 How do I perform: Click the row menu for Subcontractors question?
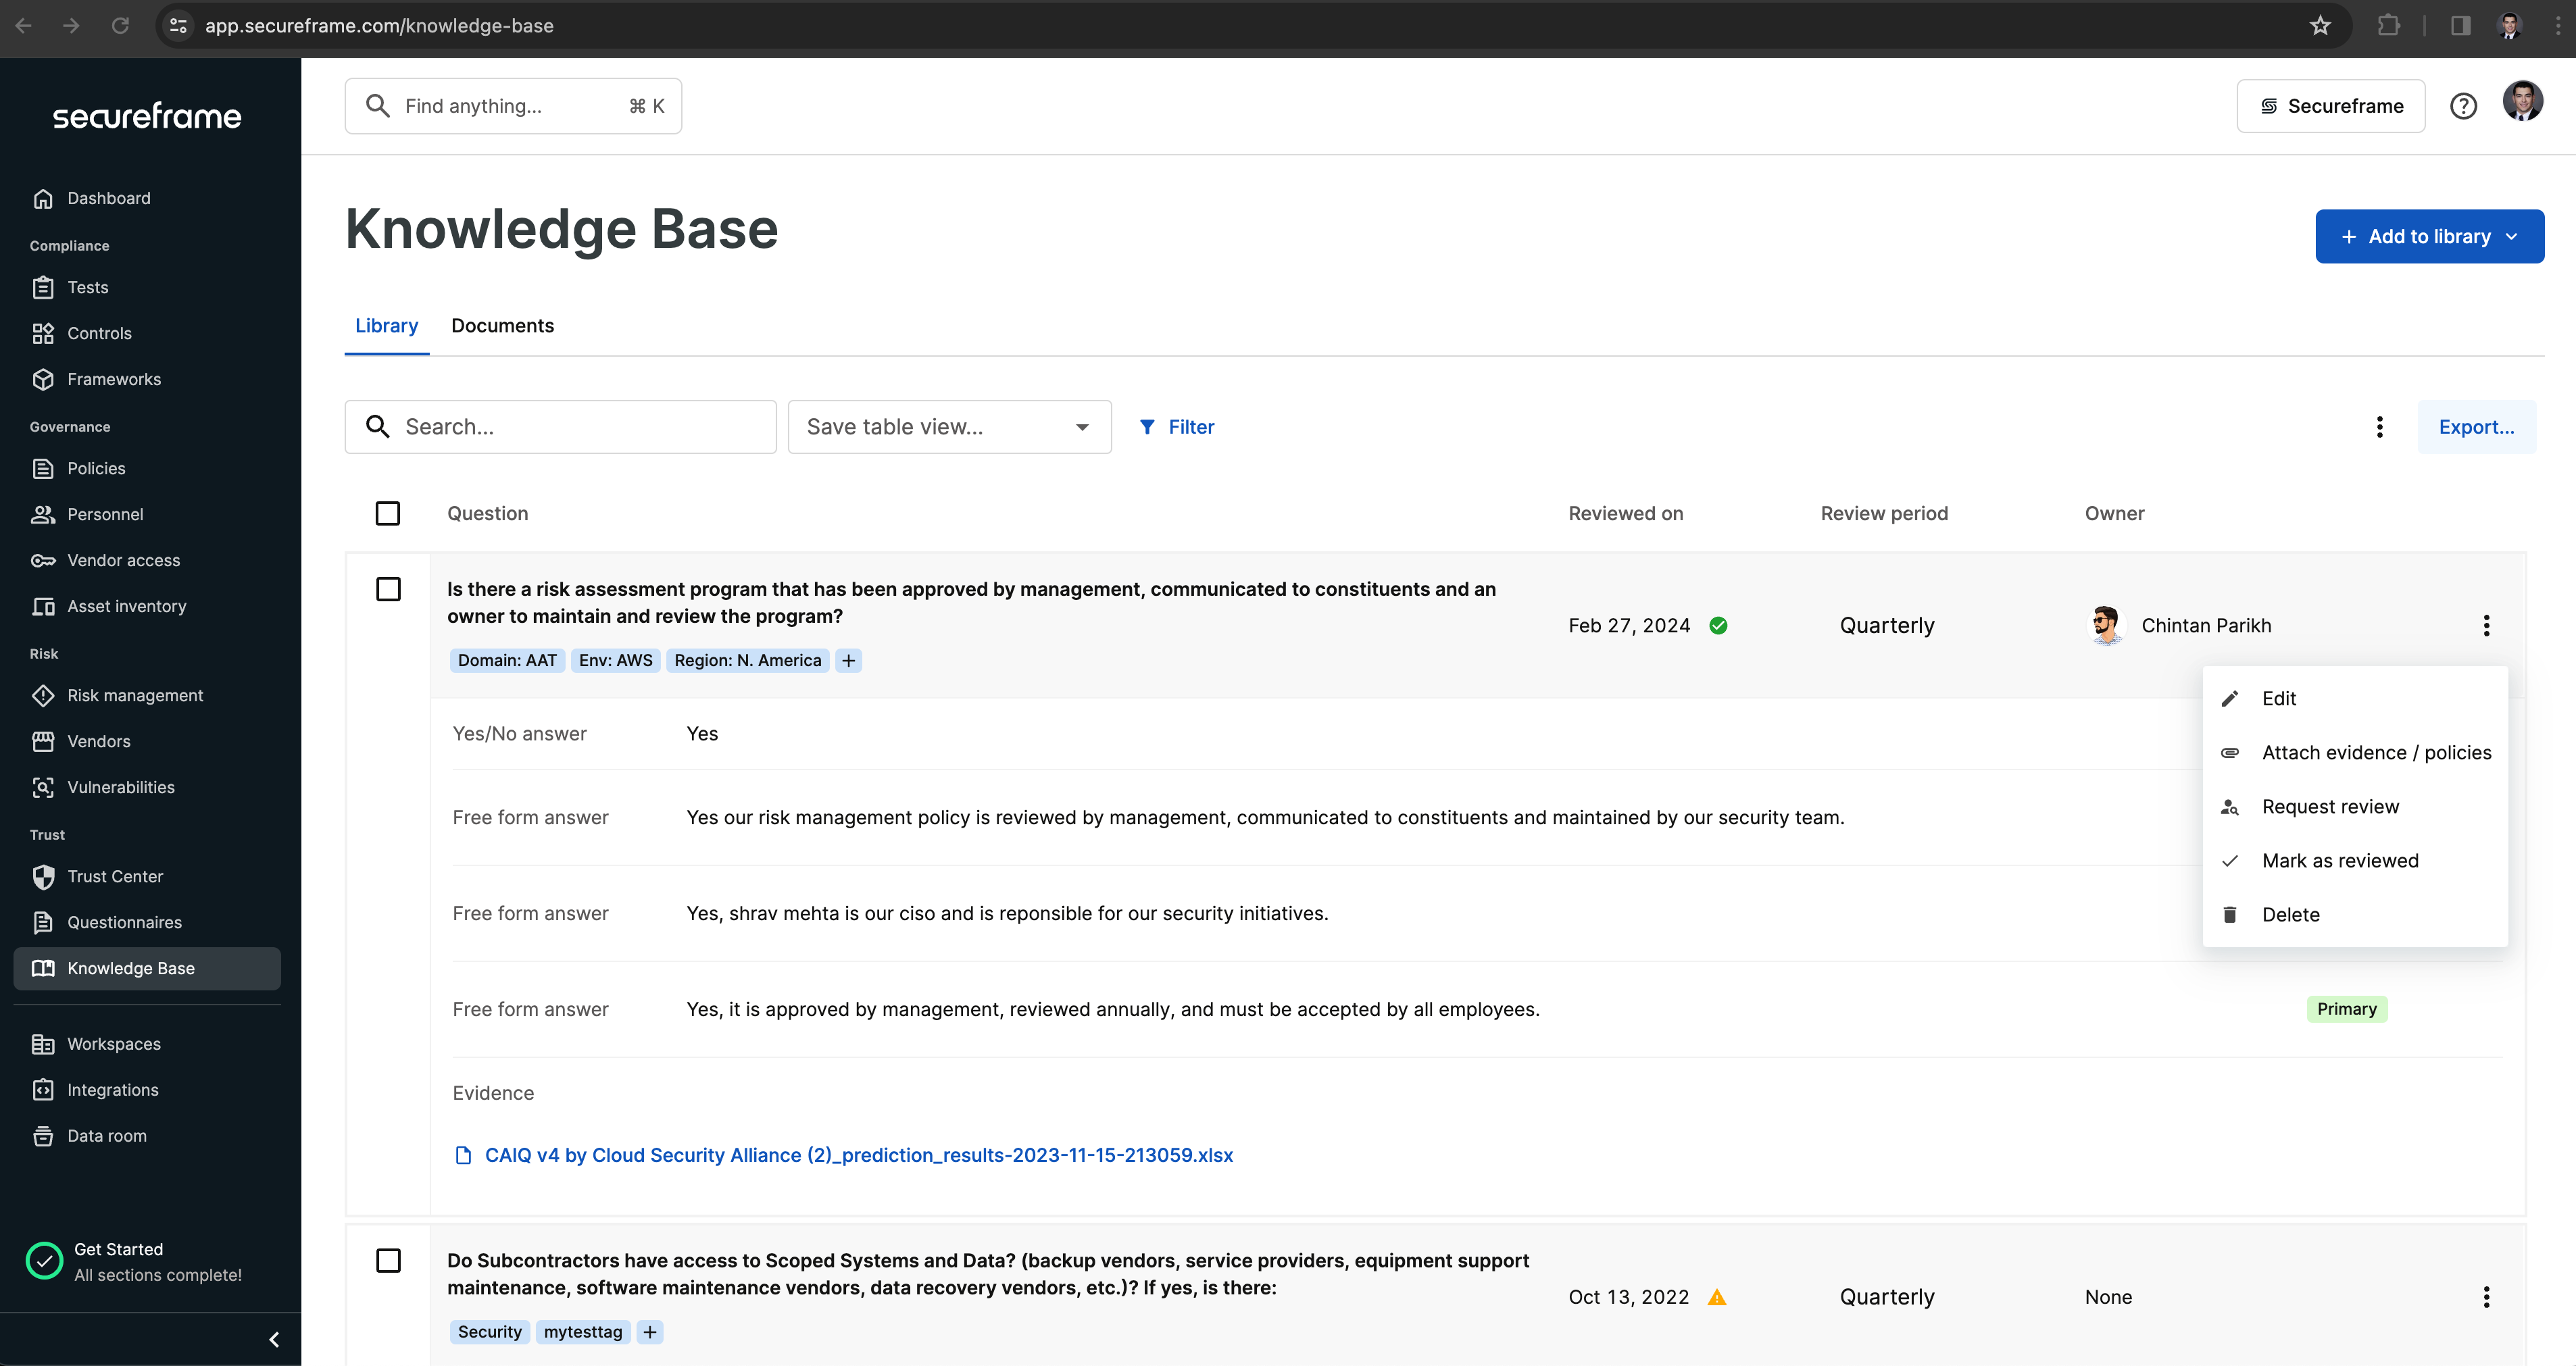click(2486, 1297)
